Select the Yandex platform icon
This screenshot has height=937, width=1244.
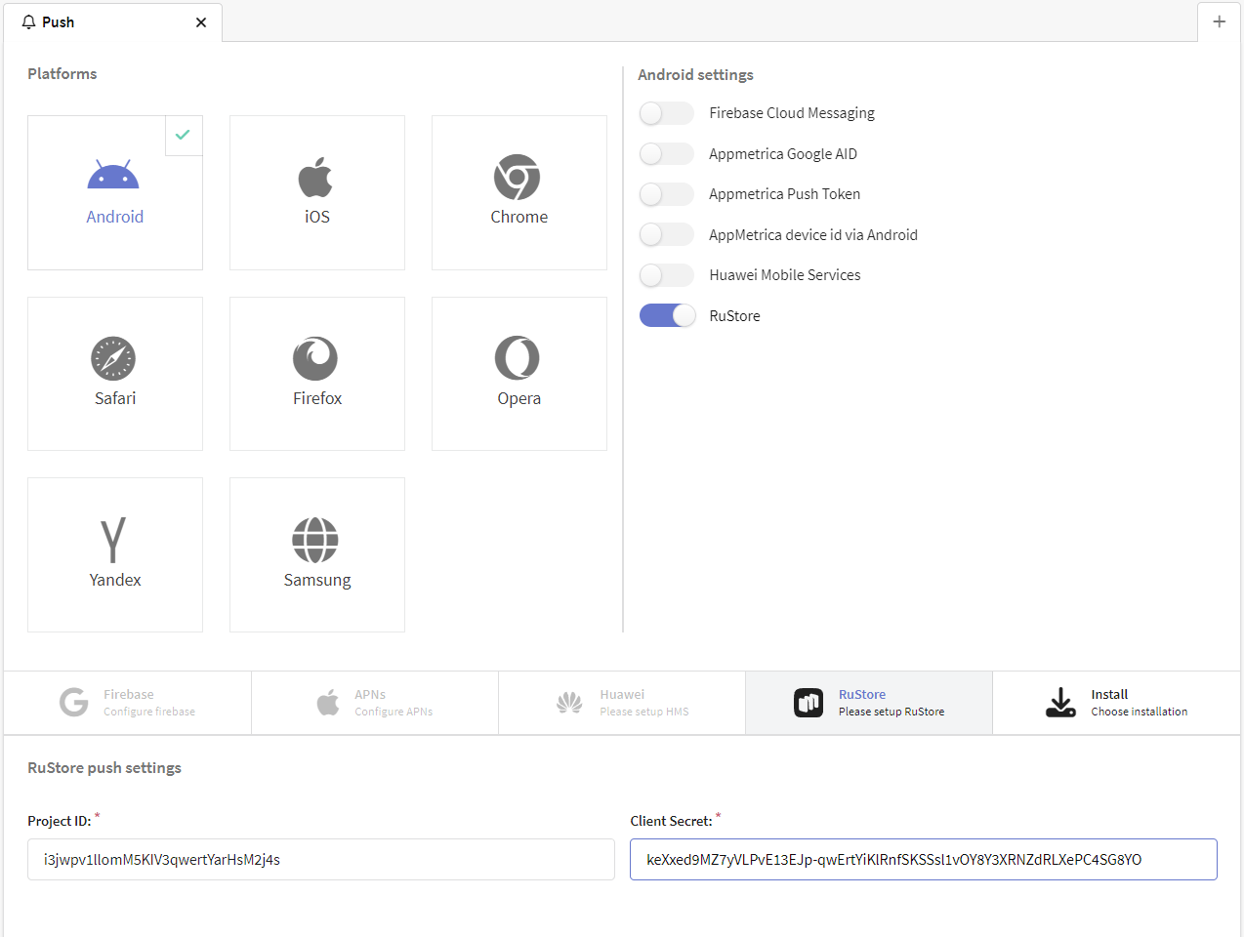[x=113, y=540]
